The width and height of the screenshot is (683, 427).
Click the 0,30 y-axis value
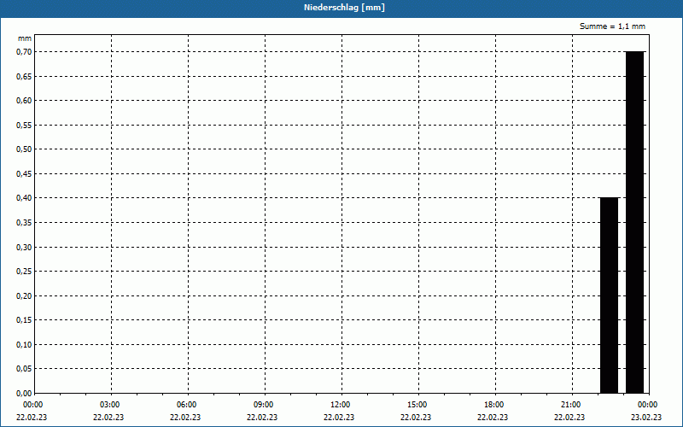pos(24,247)
